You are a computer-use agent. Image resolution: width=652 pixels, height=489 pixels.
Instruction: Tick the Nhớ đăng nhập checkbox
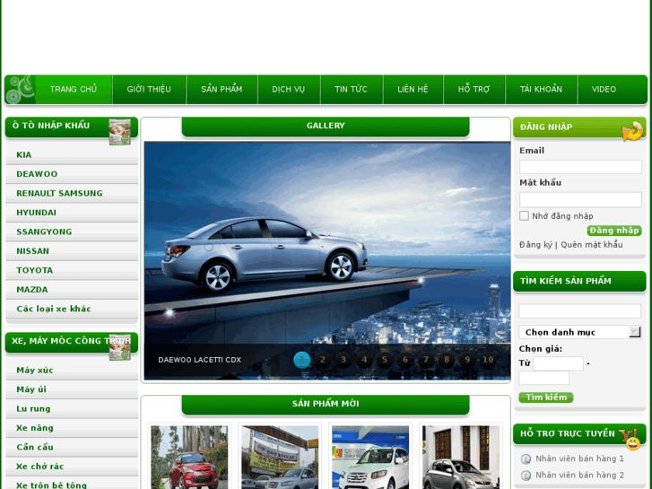524,215
